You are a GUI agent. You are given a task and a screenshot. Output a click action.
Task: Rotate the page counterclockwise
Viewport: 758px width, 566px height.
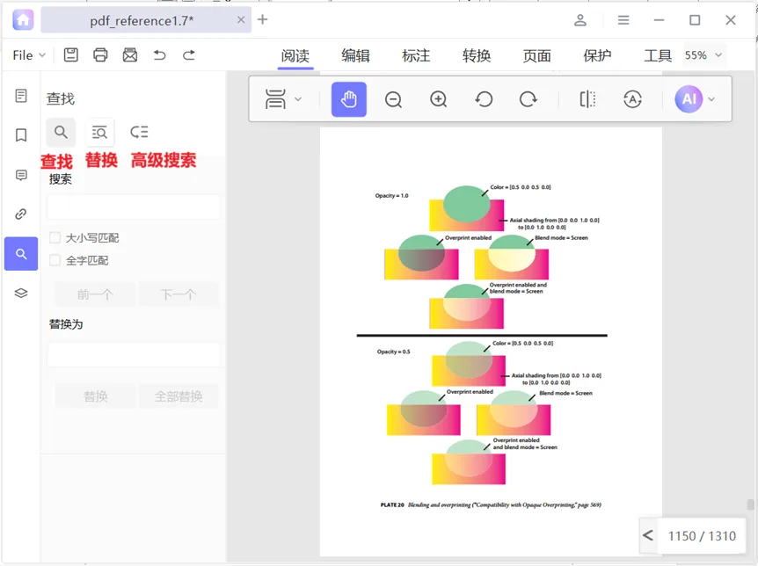484,99
